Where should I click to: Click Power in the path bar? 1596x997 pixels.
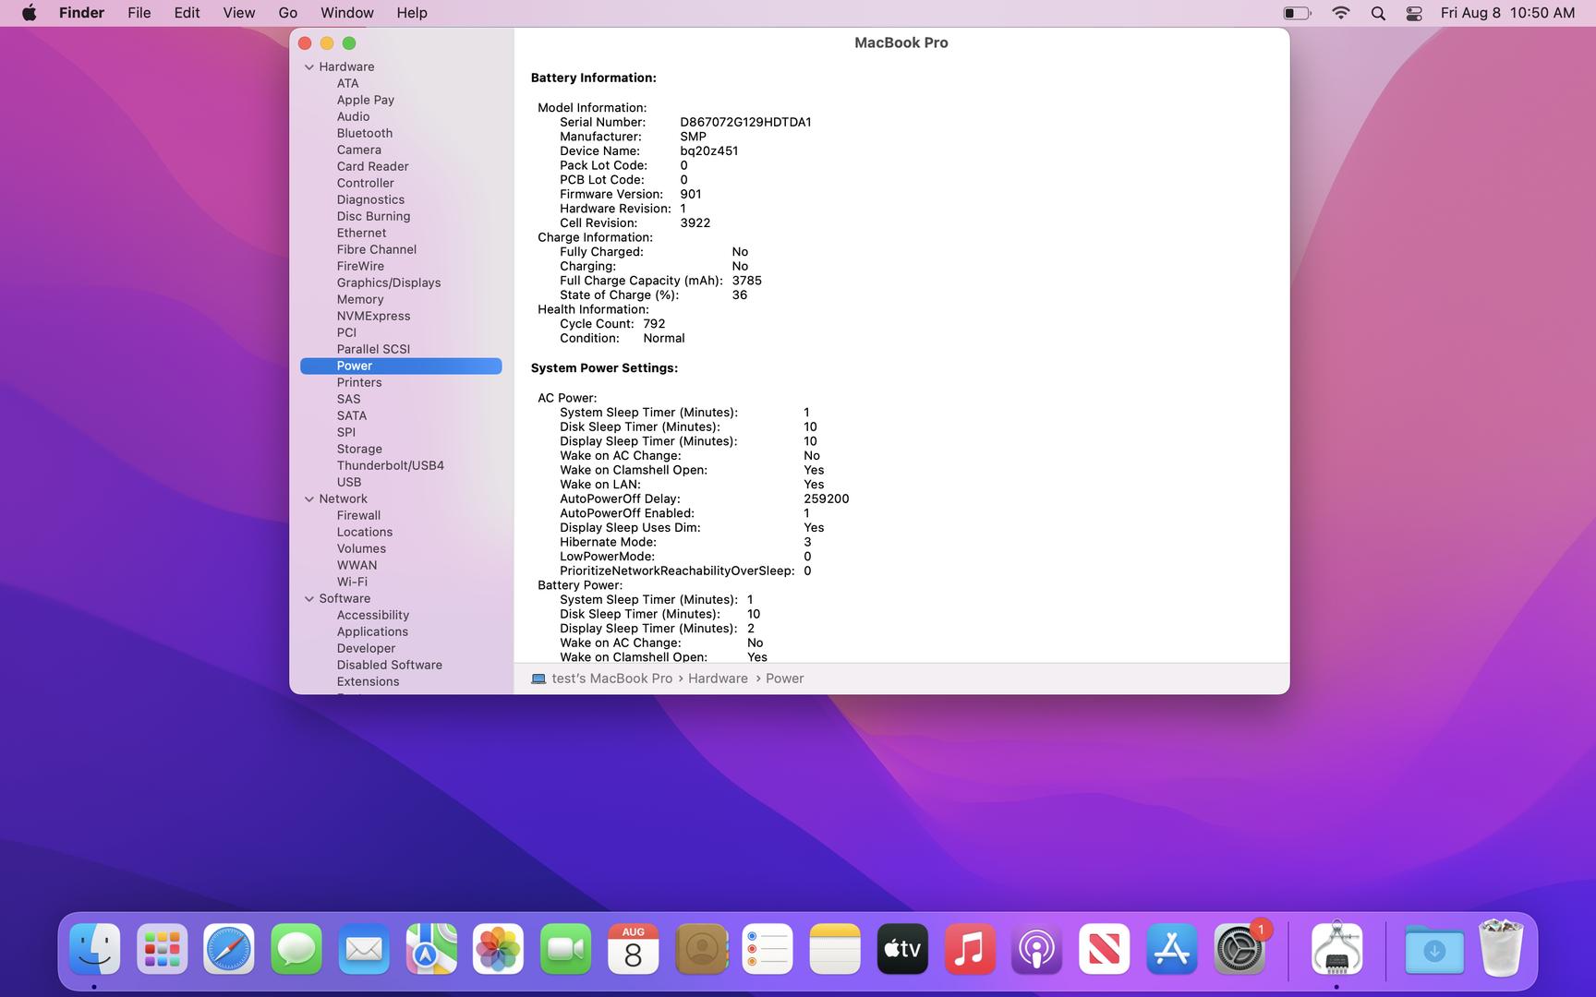coord(785,679)
